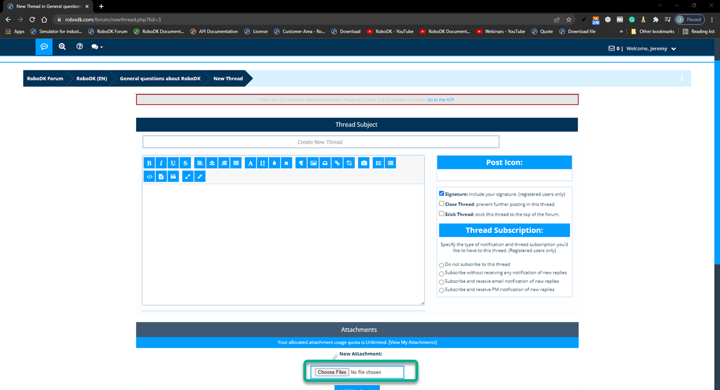Image resolution: width=720 pixels, height=390 pixels.
Task: Insert a bulleted list
Action: (x=379, y=163)
